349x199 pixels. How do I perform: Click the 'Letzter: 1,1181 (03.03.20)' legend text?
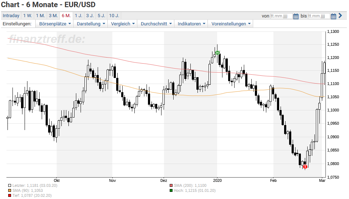coord(35,185)
